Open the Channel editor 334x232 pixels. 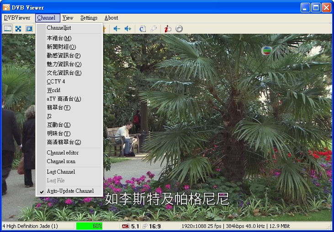point(63,153)
